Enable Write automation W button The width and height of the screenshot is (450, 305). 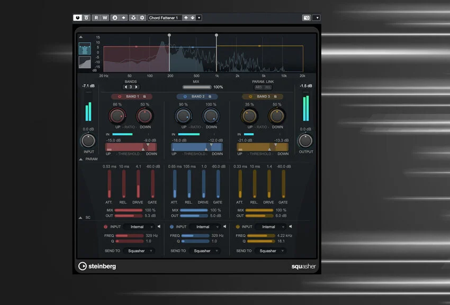[105, 18]
